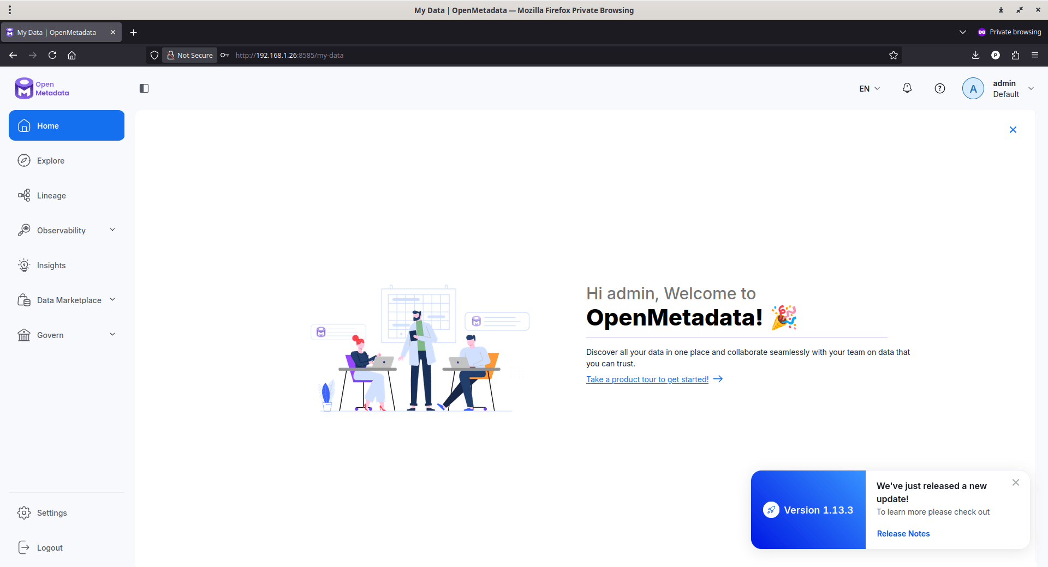Click the Firefox home button

72,55
